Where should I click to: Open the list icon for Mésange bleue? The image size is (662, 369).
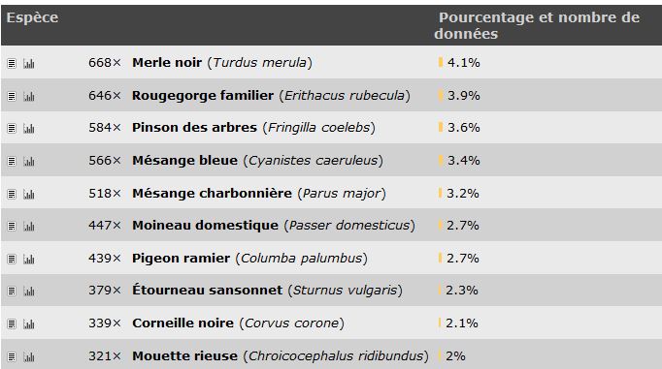tap(12, 162)
